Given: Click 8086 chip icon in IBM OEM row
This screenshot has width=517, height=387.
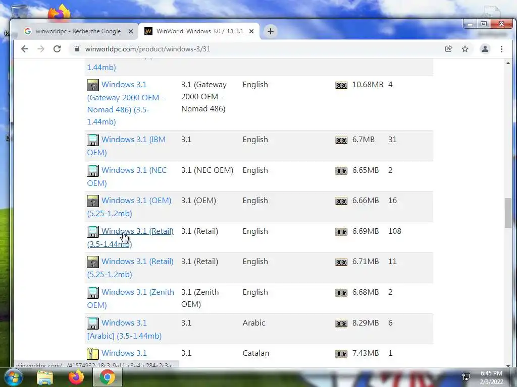Looking at the screenshot, I should pos(341,141).
